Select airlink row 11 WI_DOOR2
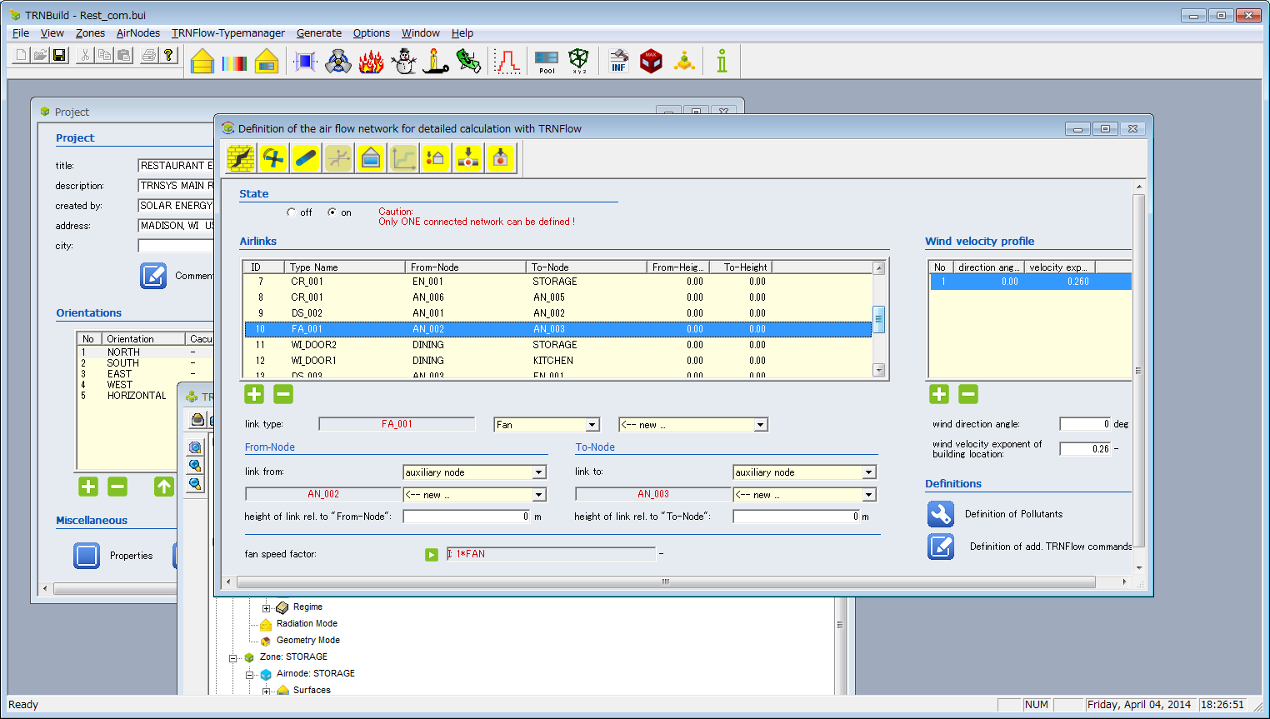This screenshot has width=1270, height=719. (x=558, y=345)
